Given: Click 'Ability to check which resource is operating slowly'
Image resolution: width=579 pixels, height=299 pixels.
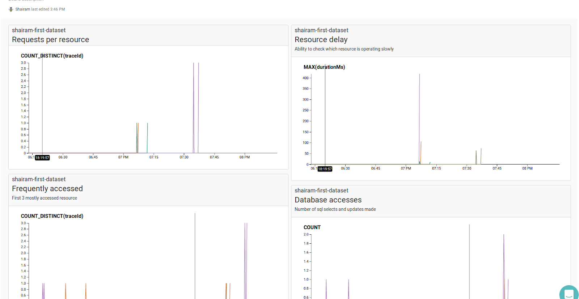Looking at the screenshot, I should [x=344, y=49].
